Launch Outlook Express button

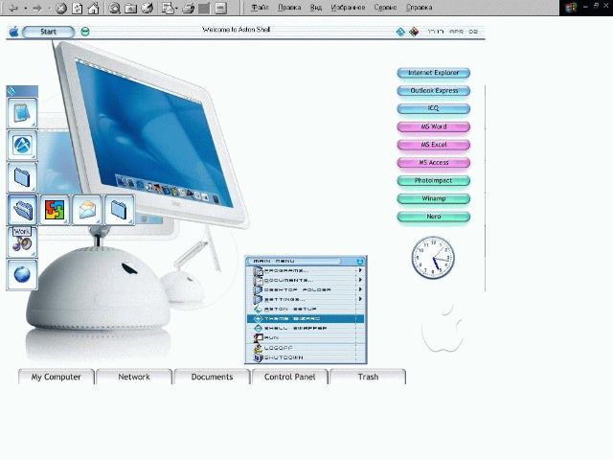(x=434, y=91)
